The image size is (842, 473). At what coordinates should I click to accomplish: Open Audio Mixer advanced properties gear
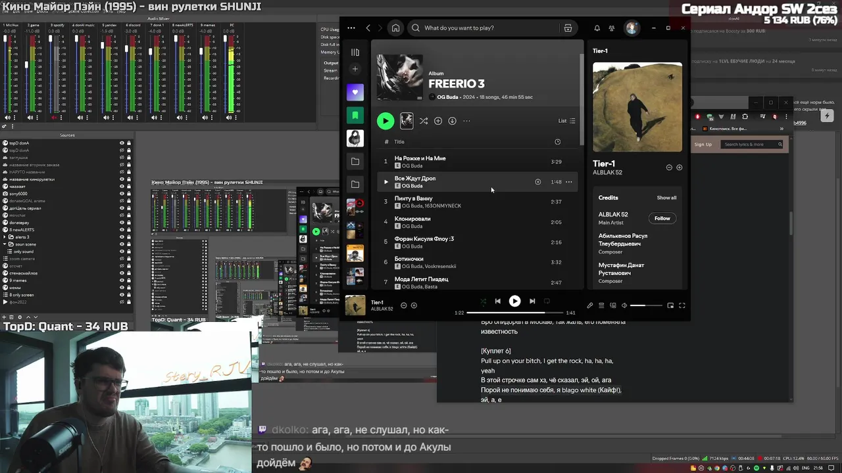(5, 126)
